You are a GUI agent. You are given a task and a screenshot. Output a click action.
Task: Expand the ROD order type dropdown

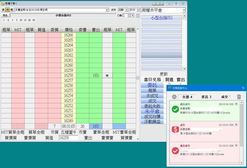coord(137,10)
